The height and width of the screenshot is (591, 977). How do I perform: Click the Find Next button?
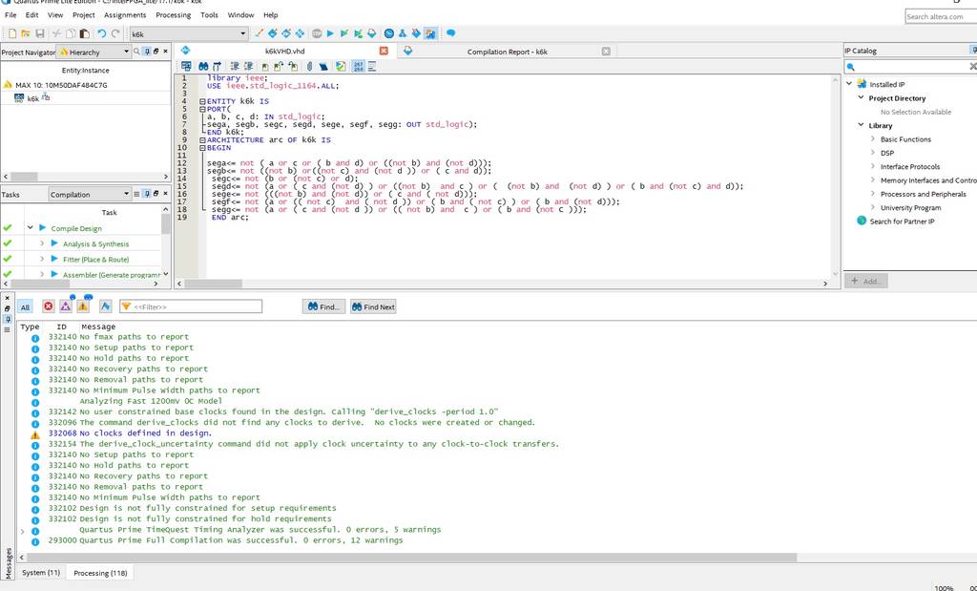373,306
